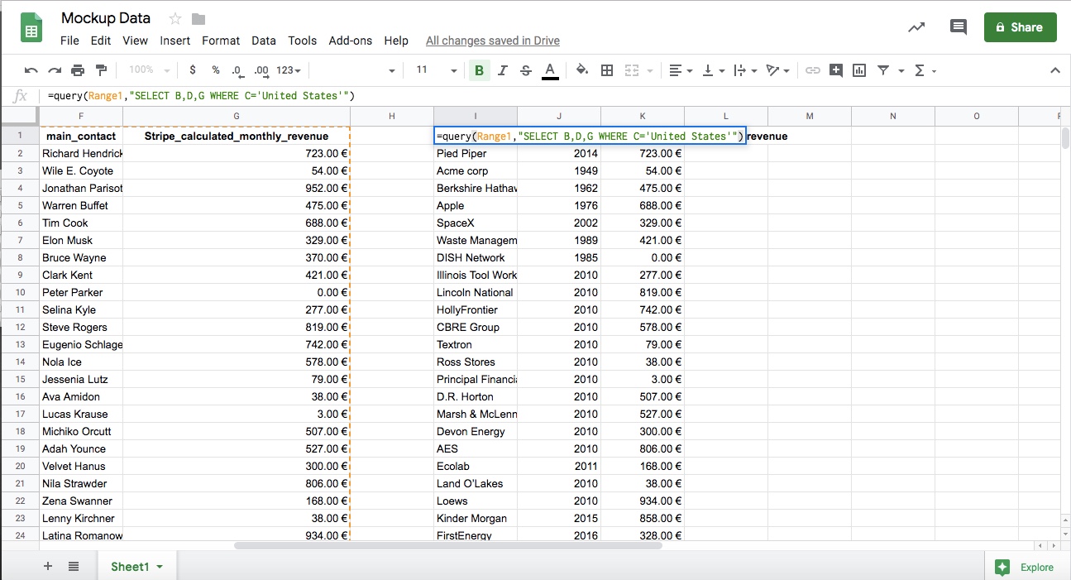Viewport: 1071px width, 580px height.
Task: Open the Text color picker
Action: tap(550, 70)
